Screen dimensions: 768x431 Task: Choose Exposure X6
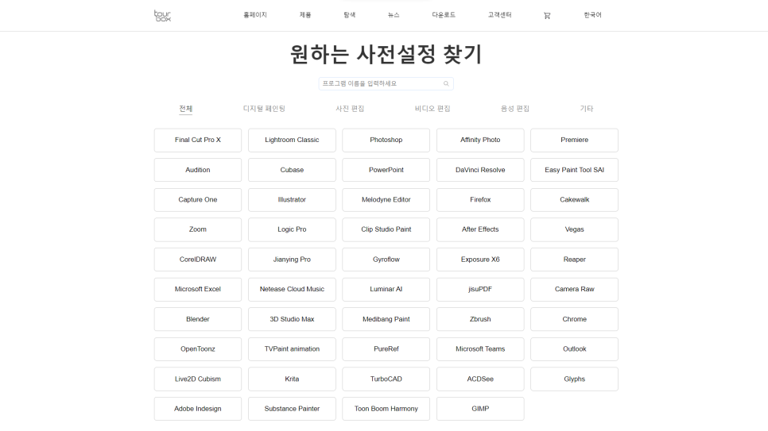(480, 260)
